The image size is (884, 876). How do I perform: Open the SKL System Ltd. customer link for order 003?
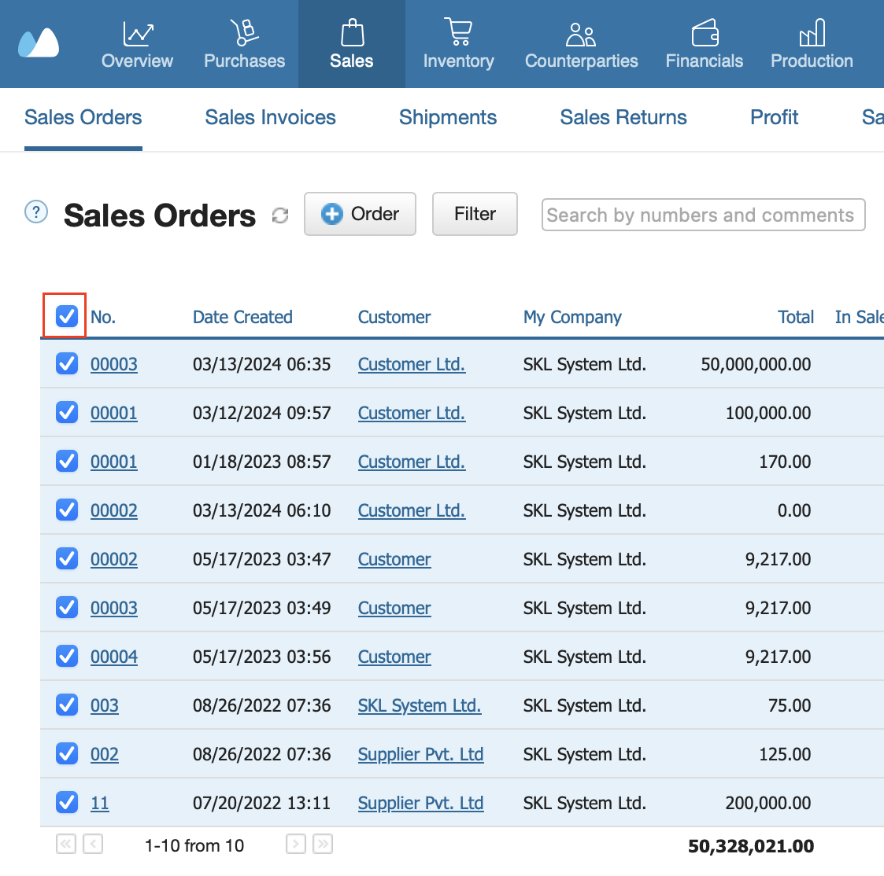tap(420, 705)
